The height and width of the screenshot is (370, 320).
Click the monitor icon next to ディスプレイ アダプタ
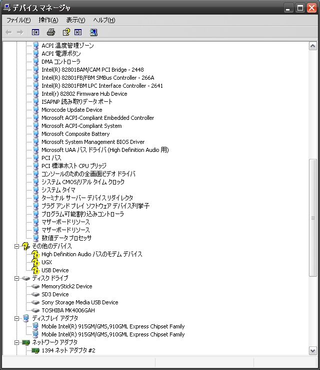[x=26, y=318]
